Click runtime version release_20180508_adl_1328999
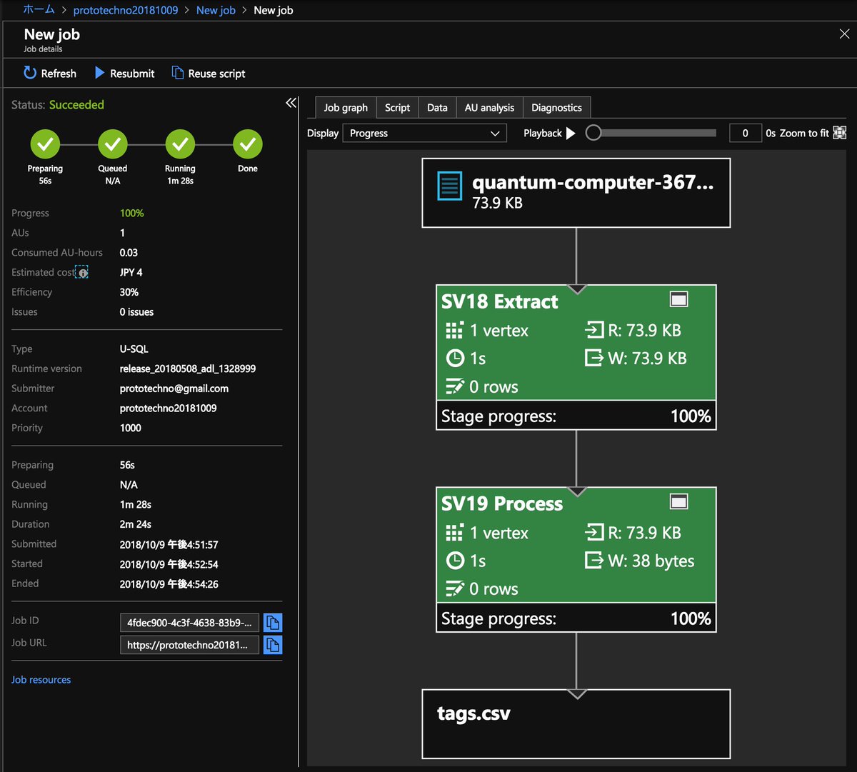857x772 pixels. (188, 369)
